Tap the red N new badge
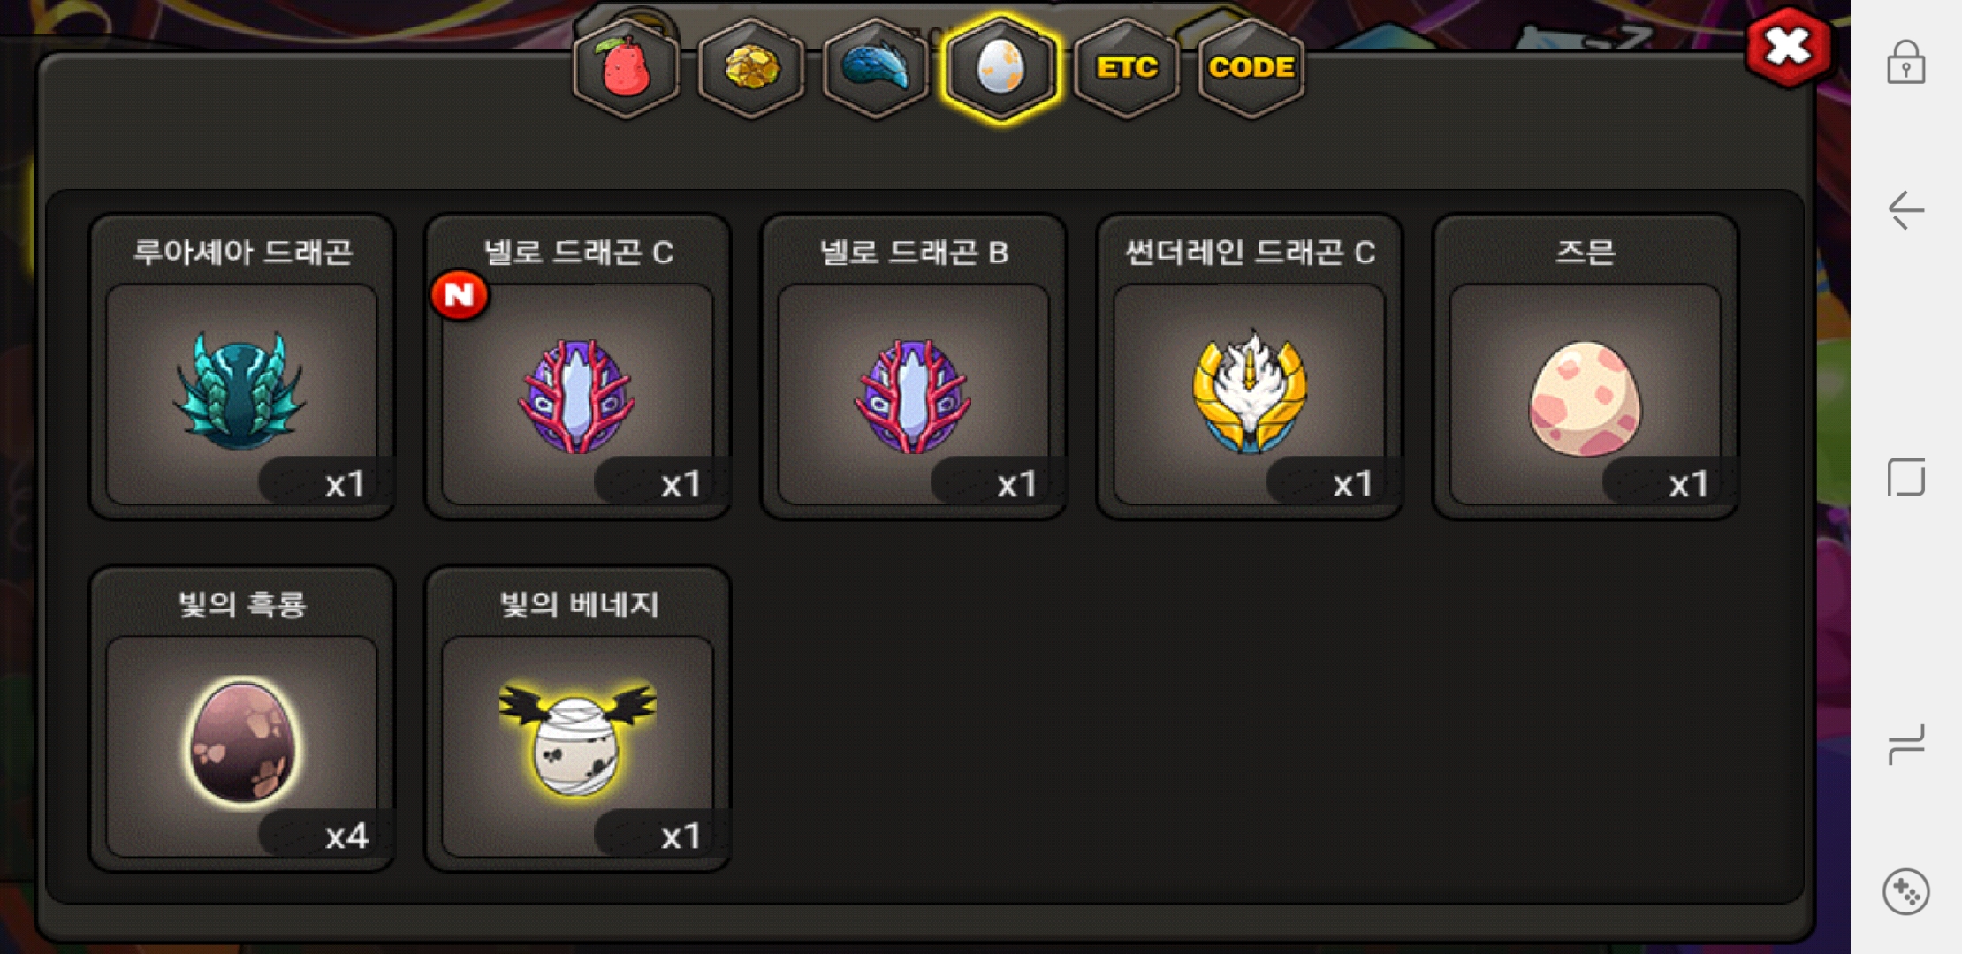Image resolution: width=1962 pixels, height=954 pixels. pos(460,294)
